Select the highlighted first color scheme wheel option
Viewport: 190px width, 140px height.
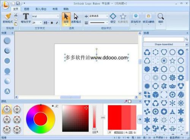[7, 109]
